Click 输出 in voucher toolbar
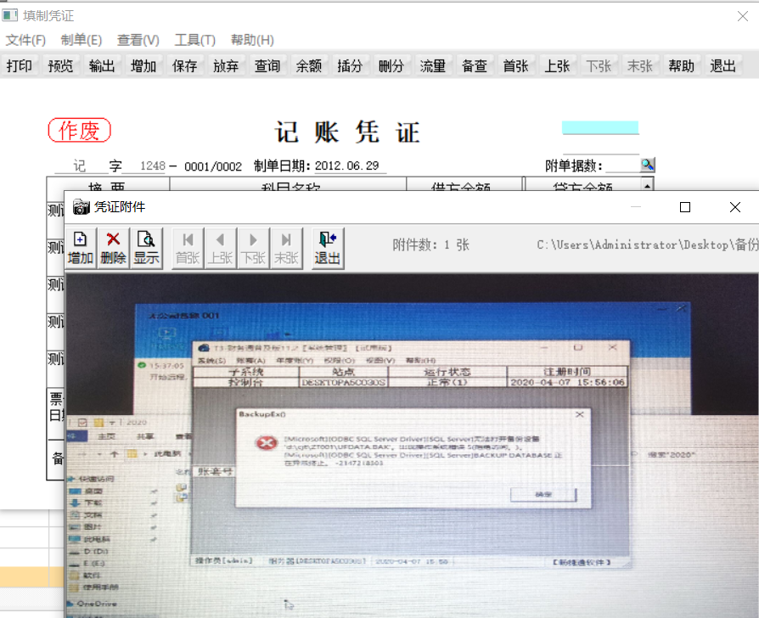Screen dimensions: 759x618 tap(102, 66)
